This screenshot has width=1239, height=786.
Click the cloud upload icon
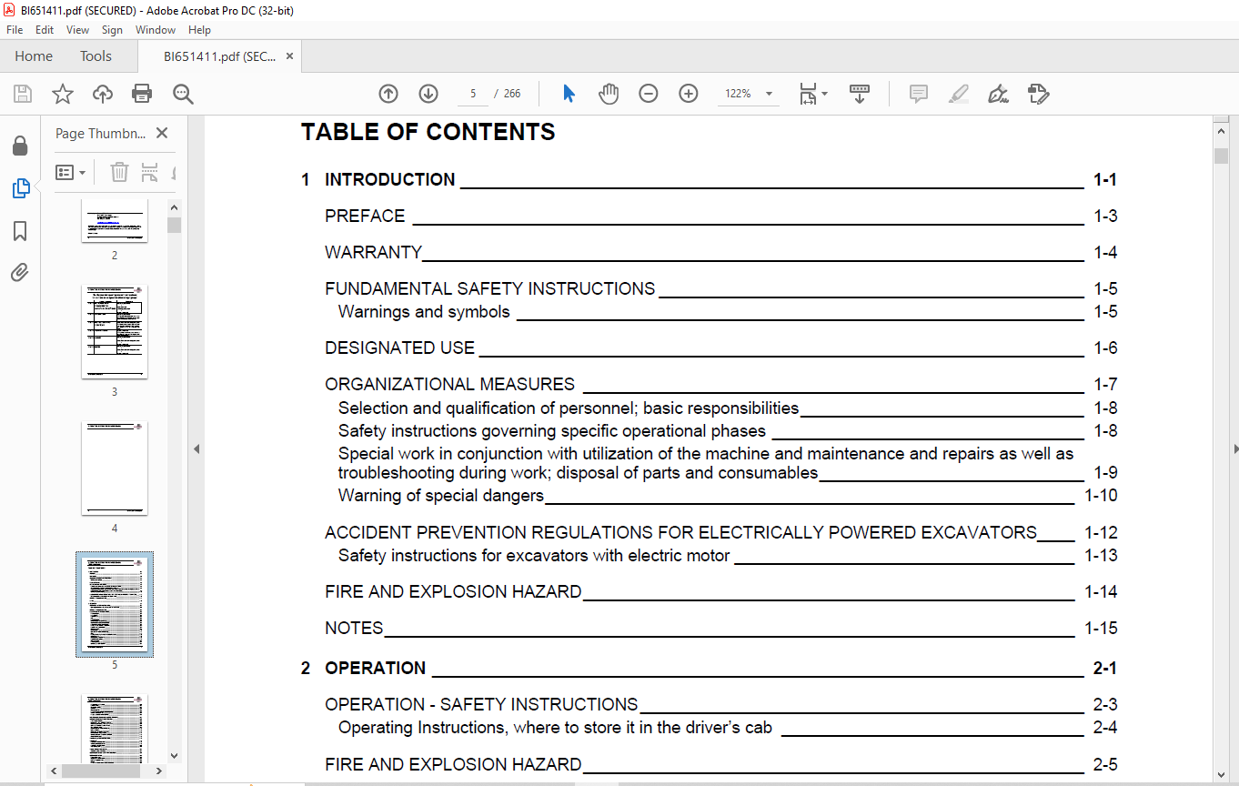pyautogui.click(x=103, y=94)
